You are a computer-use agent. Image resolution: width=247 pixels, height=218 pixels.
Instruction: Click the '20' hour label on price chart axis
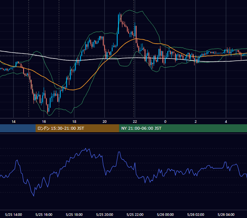105,122
